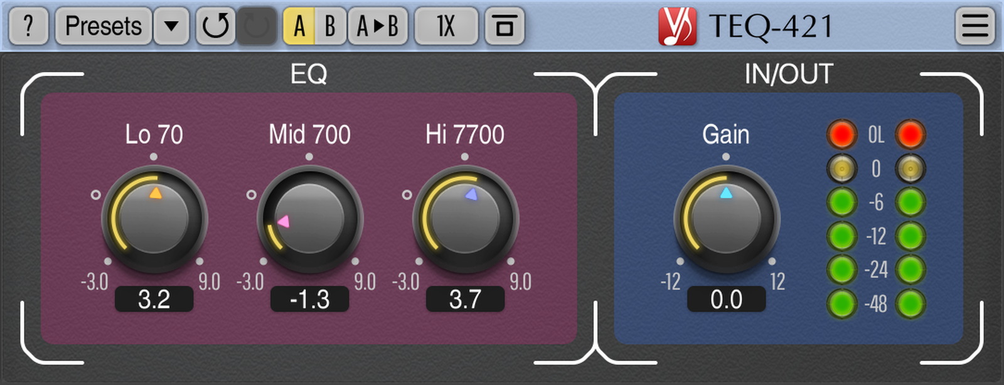The width and height of the screenshot is (1004, 385).
Task: Click the Gain value field 0.0
Action: tap(726, 299)
